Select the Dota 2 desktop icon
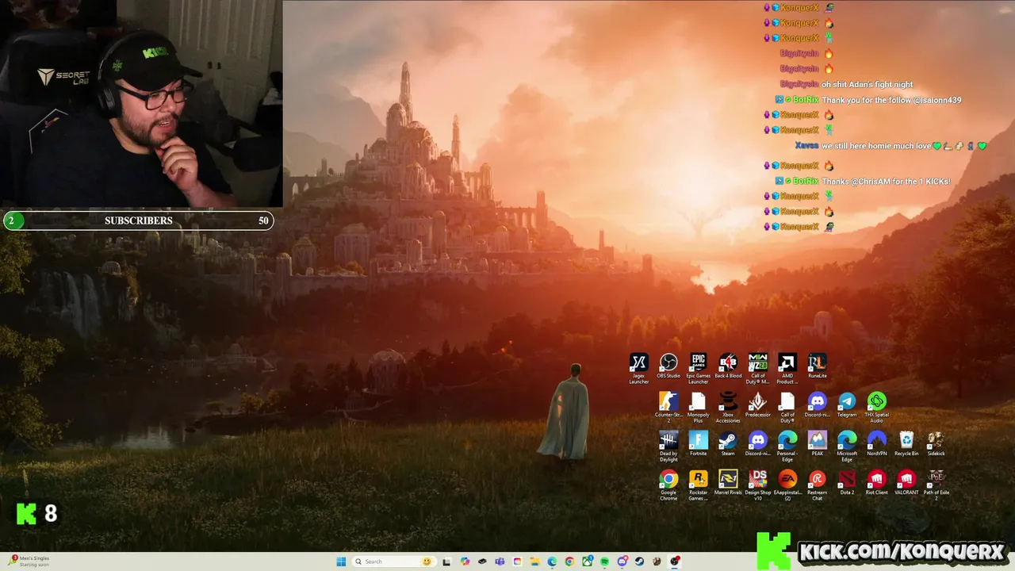This screenshot has width=1015, height=571. [x=847, y=483]
